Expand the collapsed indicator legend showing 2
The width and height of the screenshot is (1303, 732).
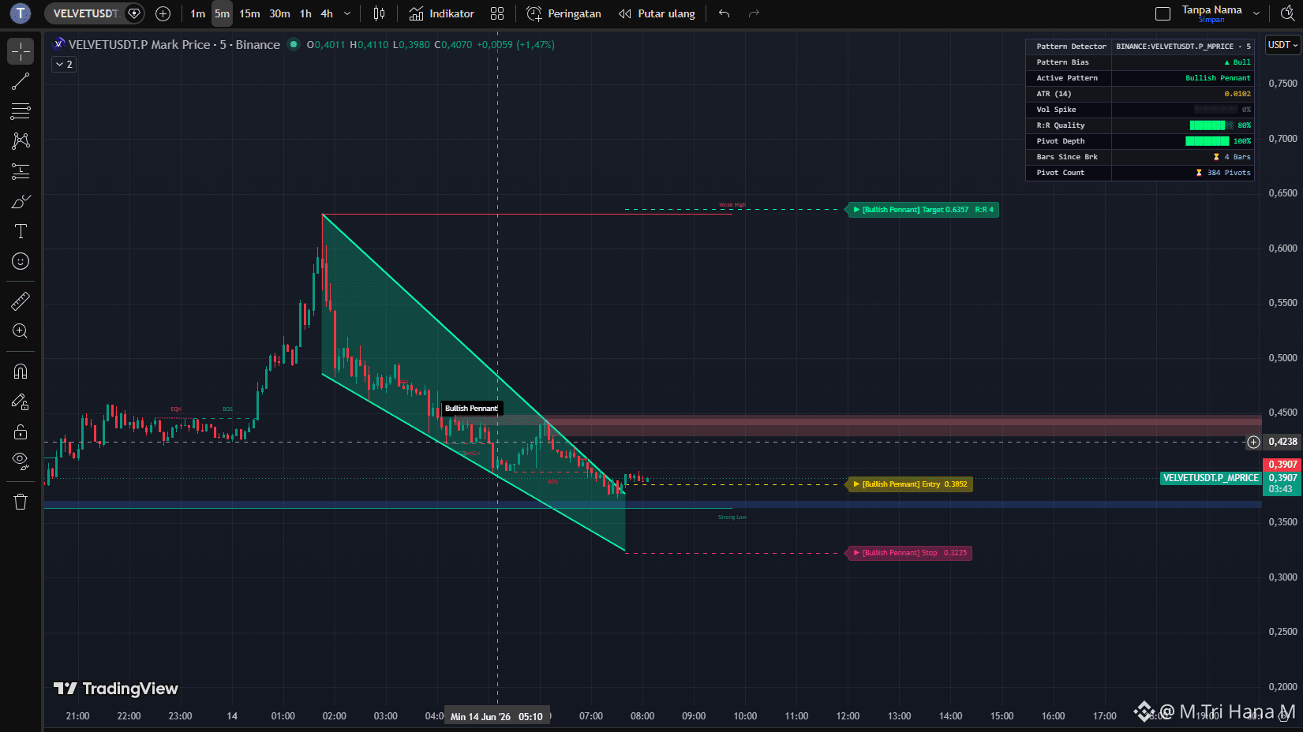[x=64, y=65]
